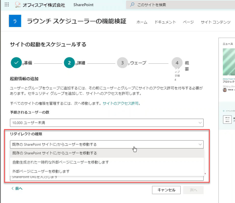Click the search magnifier icon
This screenshot has width=235, height=203.
[x=132, y=5]
